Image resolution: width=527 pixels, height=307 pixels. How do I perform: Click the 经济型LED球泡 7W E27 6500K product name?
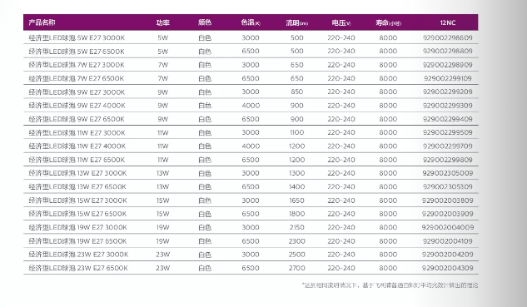(x=77, y=78)
